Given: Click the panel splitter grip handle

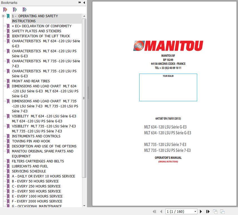Looking at the screenshot, I should [88, 93].
